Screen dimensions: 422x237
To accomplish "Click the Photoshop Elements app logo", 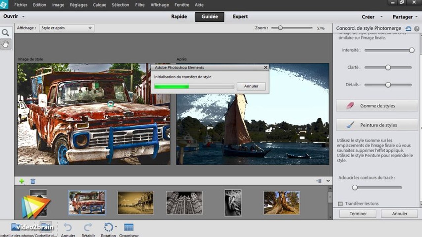I will (x=4, y=4).
